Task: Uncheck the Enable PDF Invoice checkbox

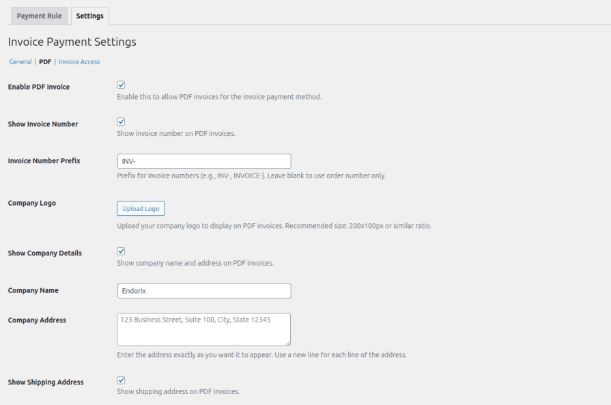Action: coord(121,85)
